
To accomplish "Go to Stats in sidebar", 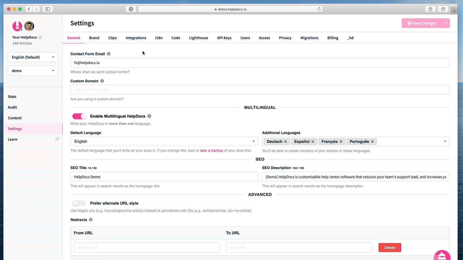I will pos(12,97).
